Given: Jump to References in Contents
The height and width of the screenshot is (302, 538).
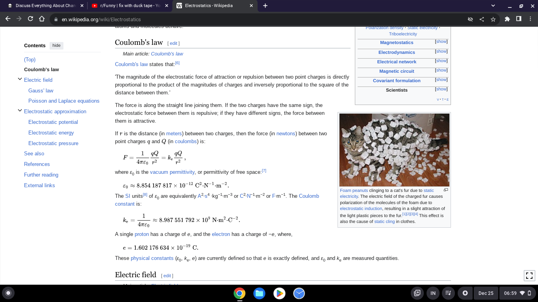Looking at the screenshot, I should 37,164.
